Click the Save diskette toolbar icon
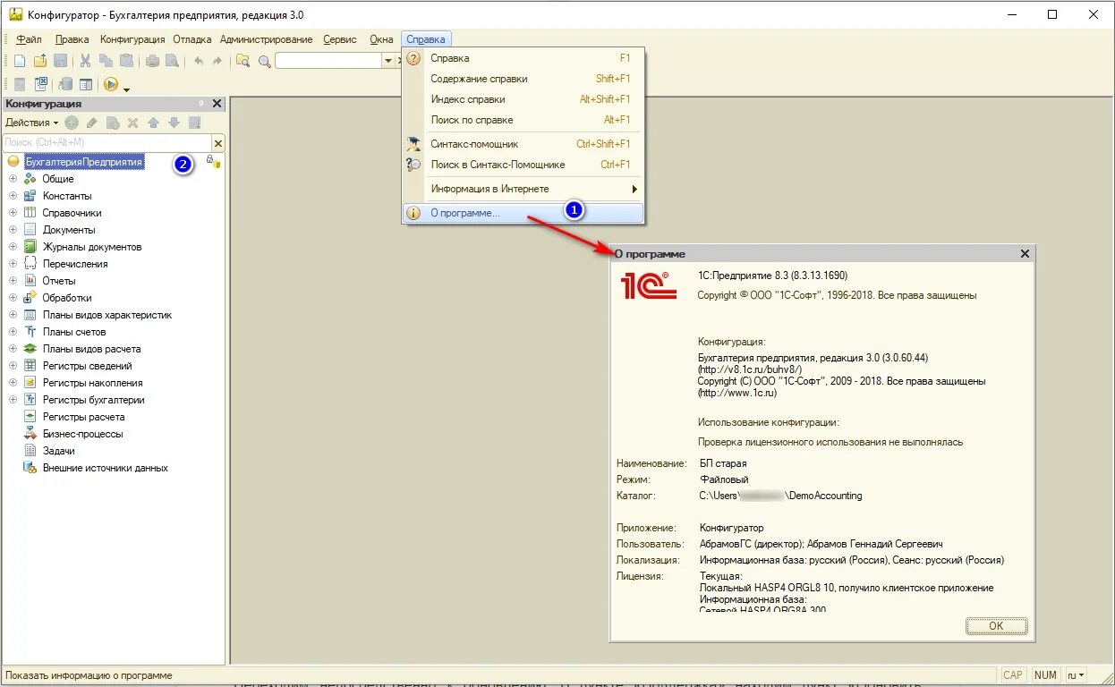This screenshot has height=687, width=1115. coord(60,61)
